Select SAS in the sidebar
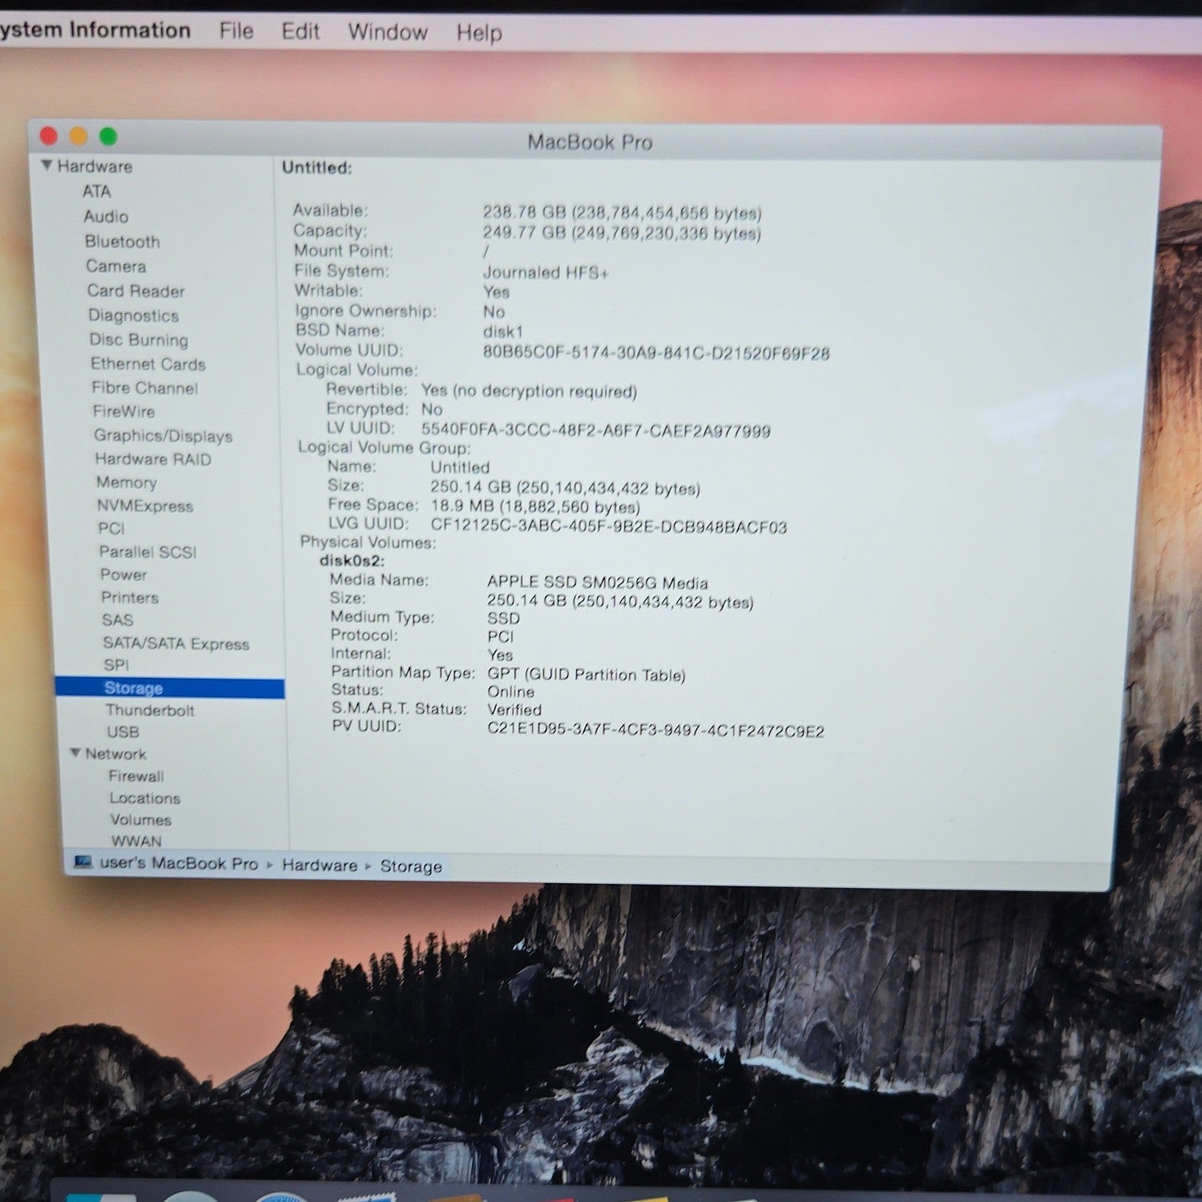Viewport: 1202px width, 1202px height. click(118, 620)
